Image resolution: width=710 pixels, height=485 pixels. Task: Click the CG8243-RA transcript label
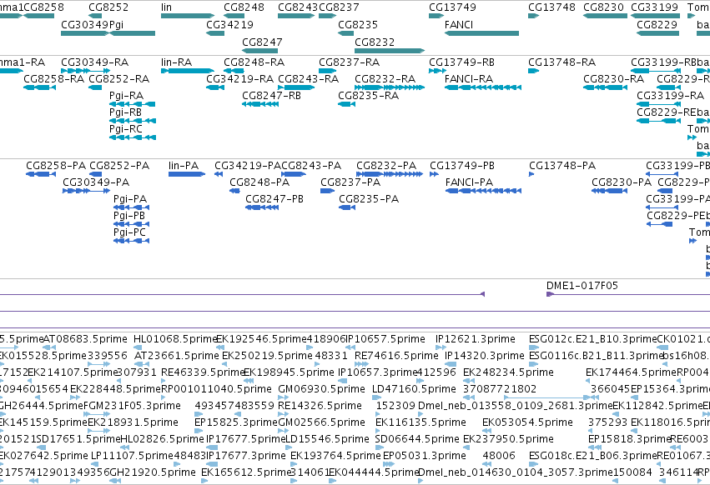click(x=309, y=78)
